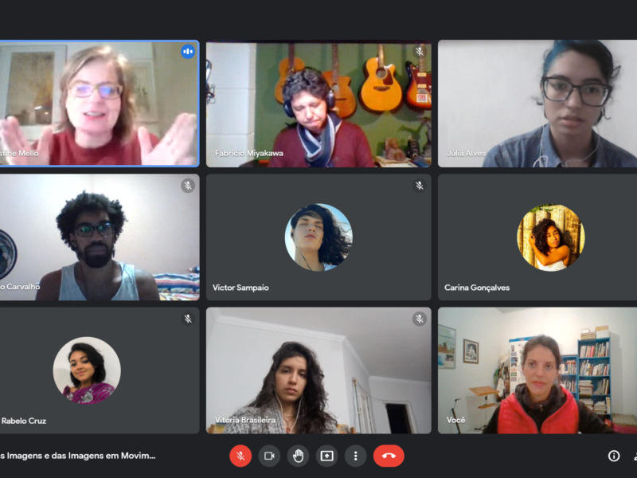
Task: Click the meeting title text at bottom
Action: 77,456
